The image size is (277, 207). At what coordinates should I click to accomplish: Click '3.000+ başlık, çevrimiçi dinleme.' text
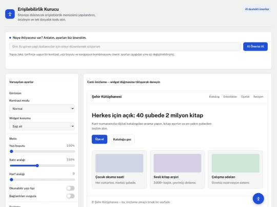point(175,182)
